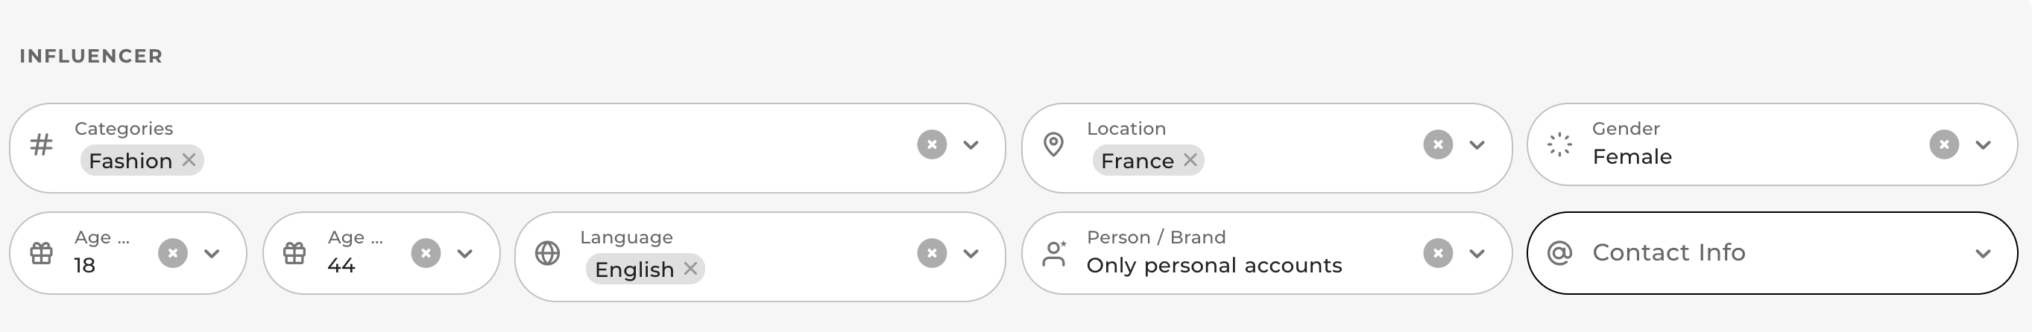Remove the Fashion category tag
The height and width of the screenshot is (332, 2032).
[x=189, y=160]
